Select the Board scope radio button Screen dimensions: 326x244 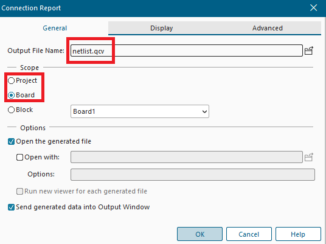click(x=11, y=95)
